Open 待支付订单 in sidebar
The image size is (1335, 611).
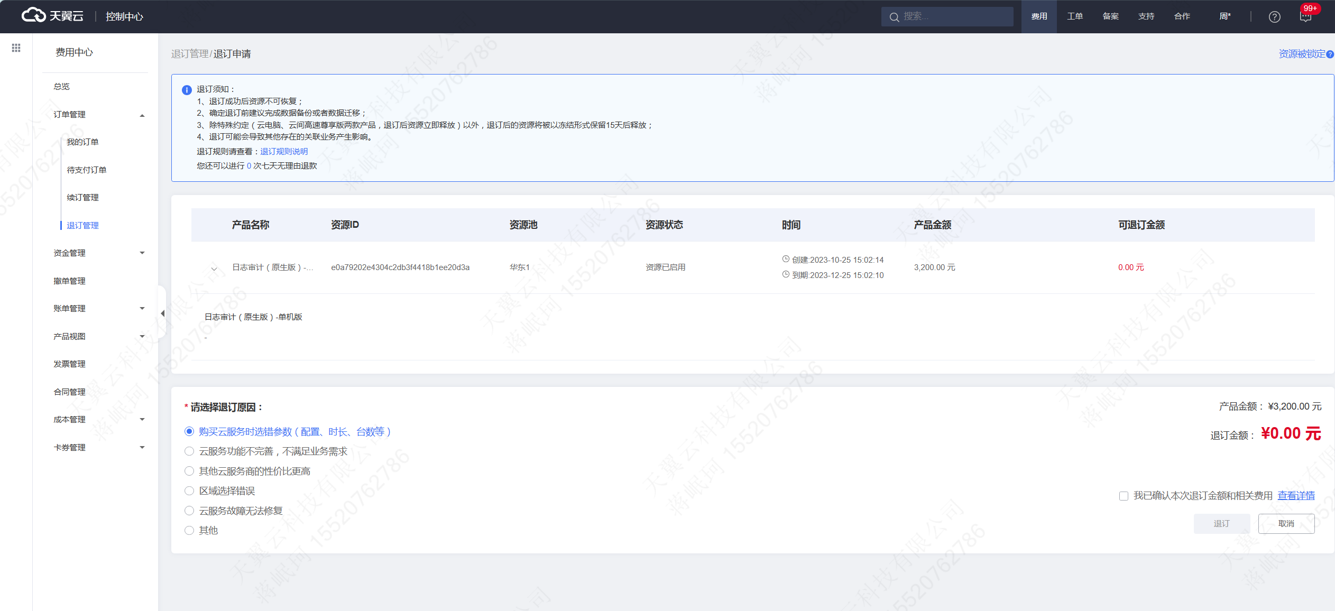87,170
